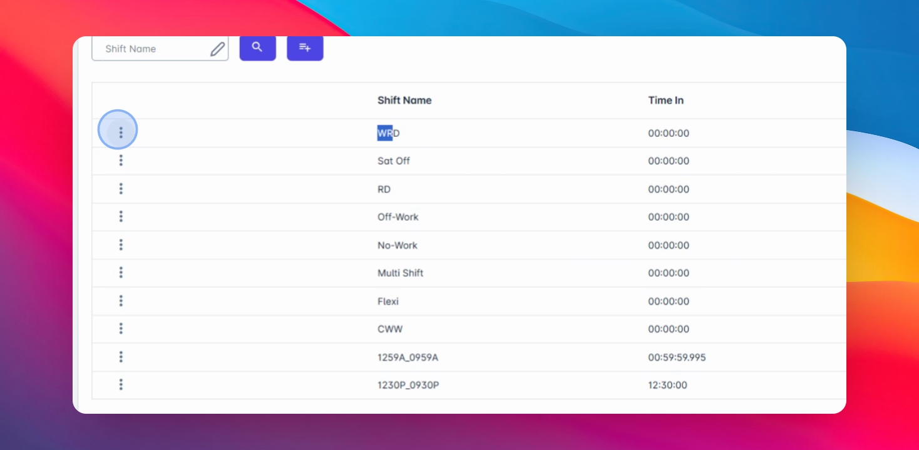The image size is (919, 450).
Task: Click the 00:59:59.995 time in value
Action: 677,357
